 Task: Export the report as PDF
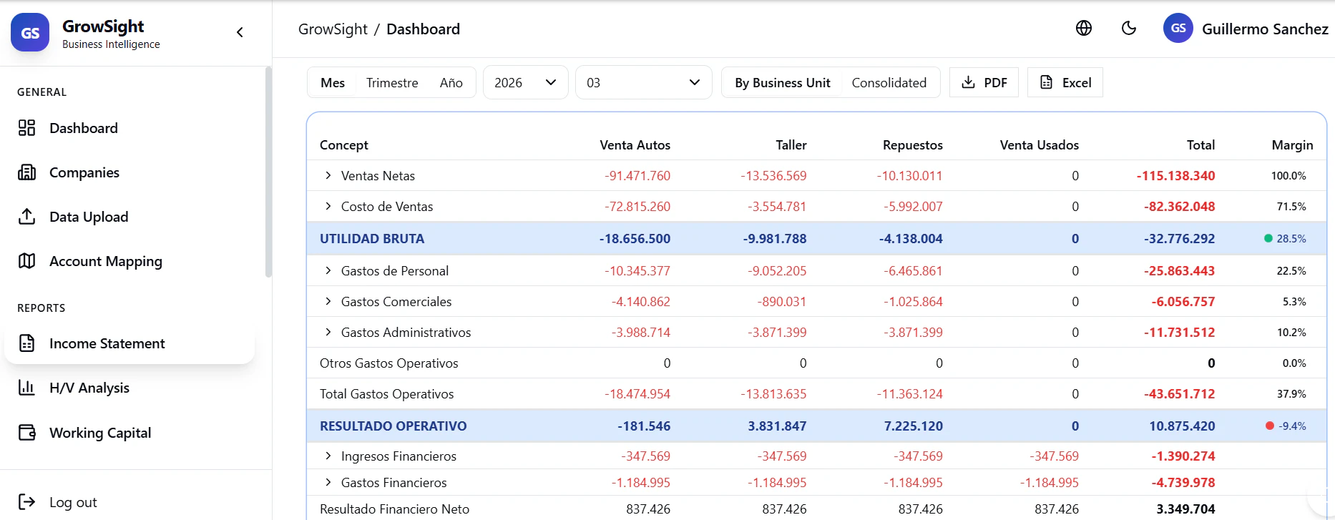(x=984, y=83)
